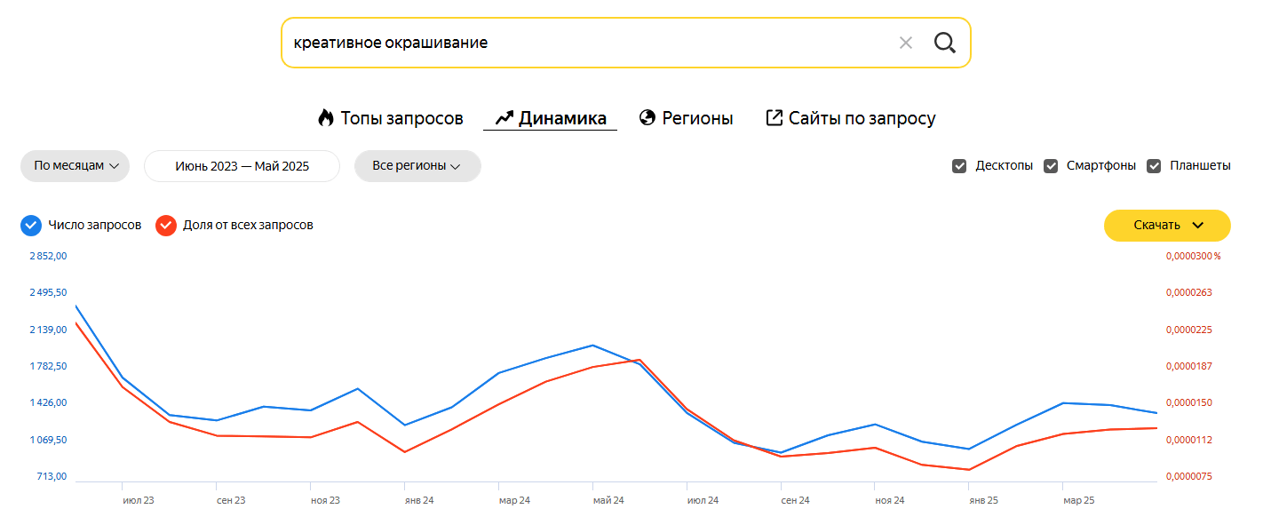Screen dimensions: 1263x525
Task: Click the flame icon for top queries
Action: 326,118
